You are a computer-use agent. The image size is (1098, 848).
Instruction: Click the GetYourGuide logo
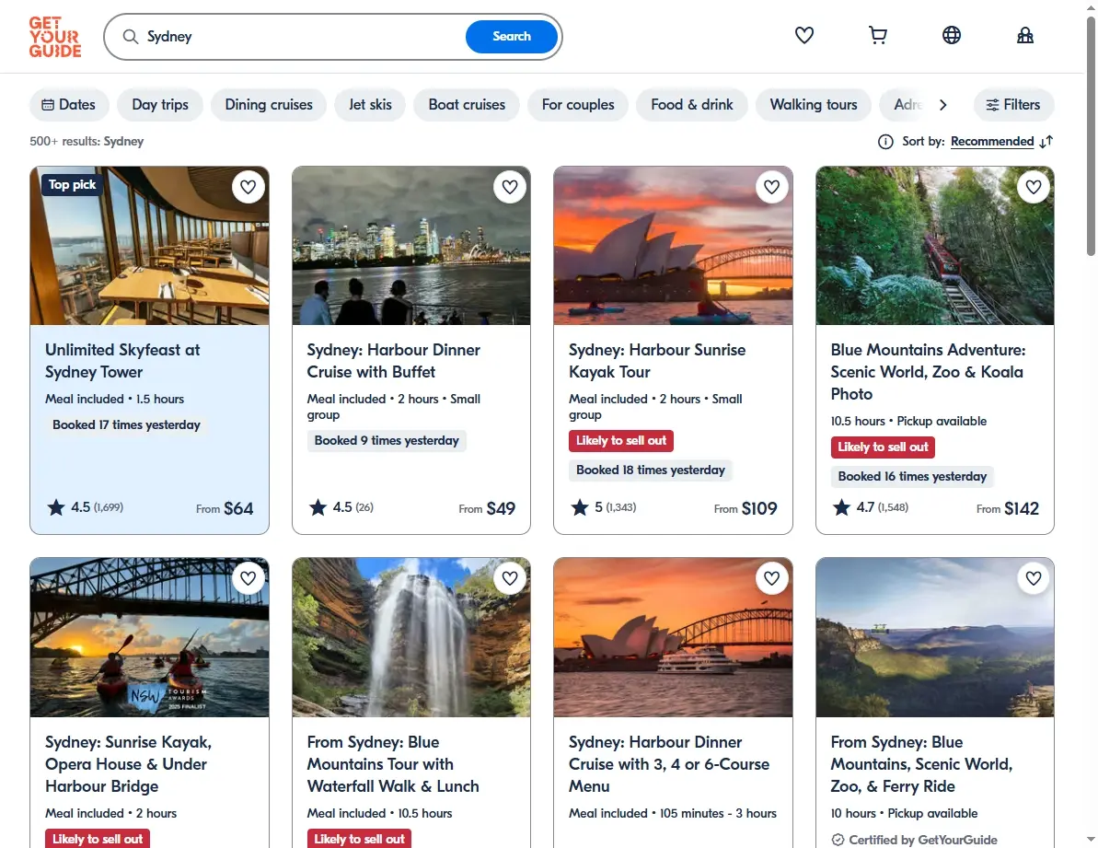(x=55, y=37)
